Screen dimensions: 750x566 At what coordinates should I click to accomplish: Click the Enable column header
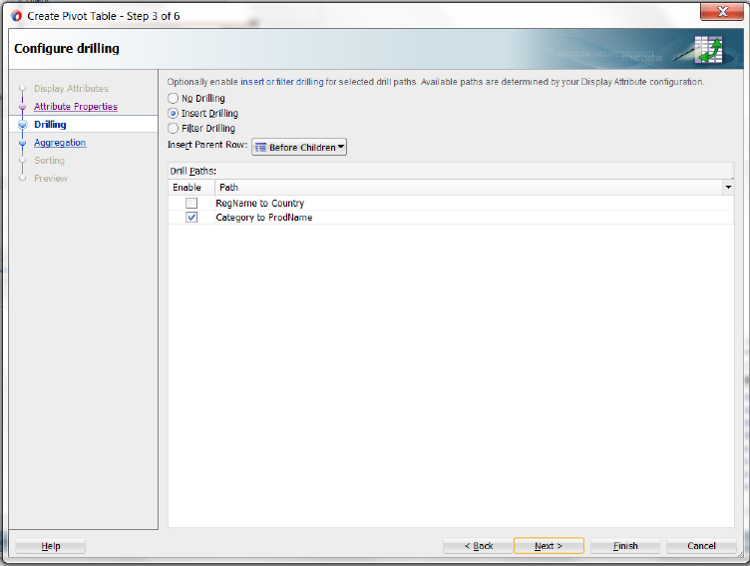pos(191,188)
